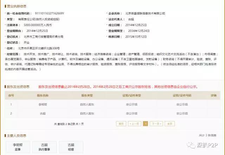Select address 北京市怀柔区怀北镇怀北路308号
Viewport: 225px width, 155px height.
click(39, 48)
